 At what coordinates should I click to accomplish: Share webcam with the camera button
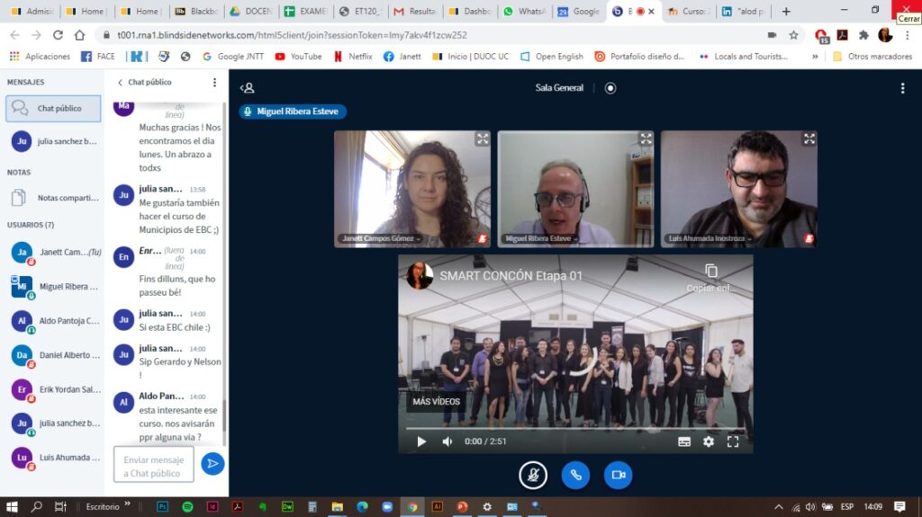618,475
